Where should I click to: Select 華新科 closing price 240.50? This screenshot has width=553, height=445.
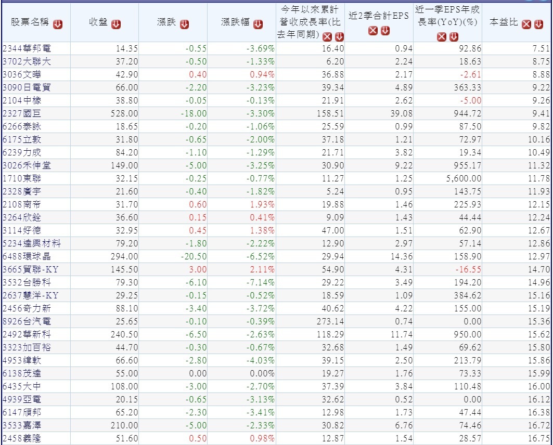pos(124,334)
